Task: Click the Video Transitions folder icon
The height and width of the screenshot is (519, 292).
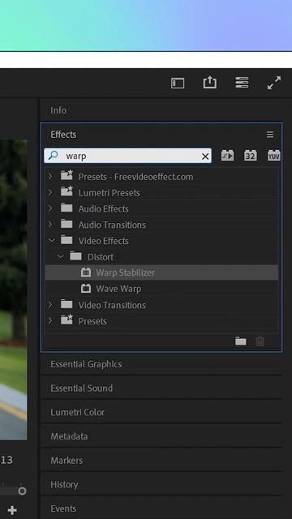Action: click(x=67, y=304)
